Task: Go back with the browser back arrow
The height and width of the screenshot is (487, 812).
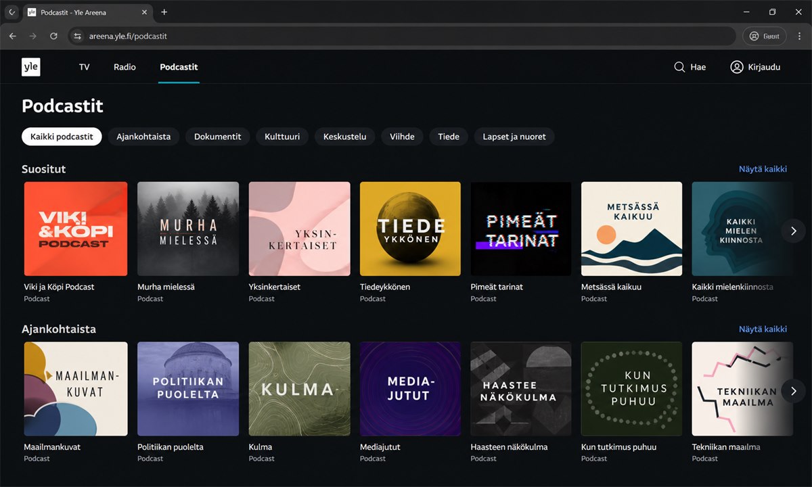Action: pyautogui.click(x=12, y=36)
